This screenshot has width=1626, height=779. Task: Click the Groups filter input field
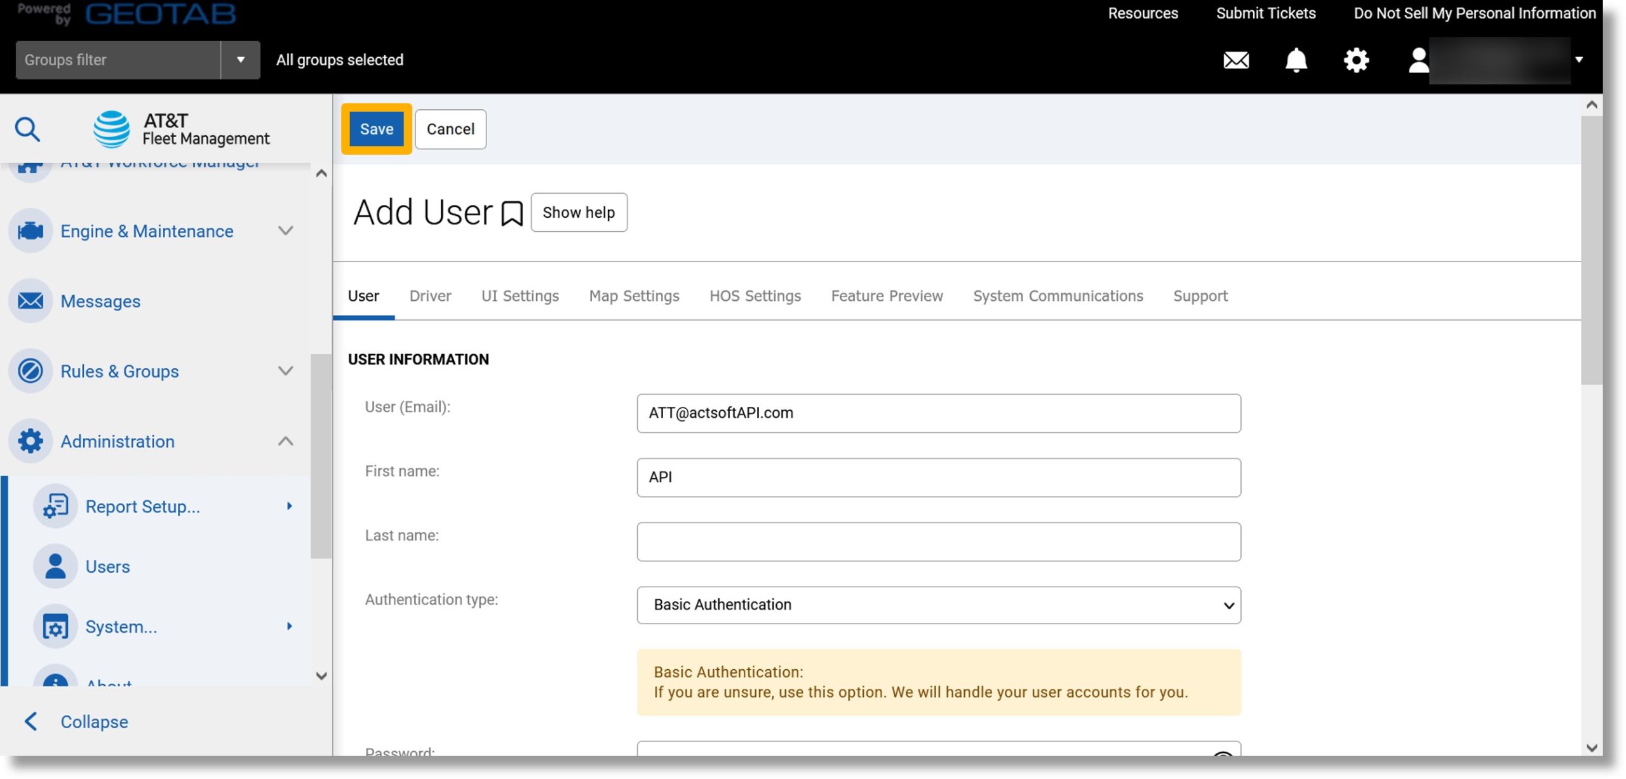[x=118, y=60]
